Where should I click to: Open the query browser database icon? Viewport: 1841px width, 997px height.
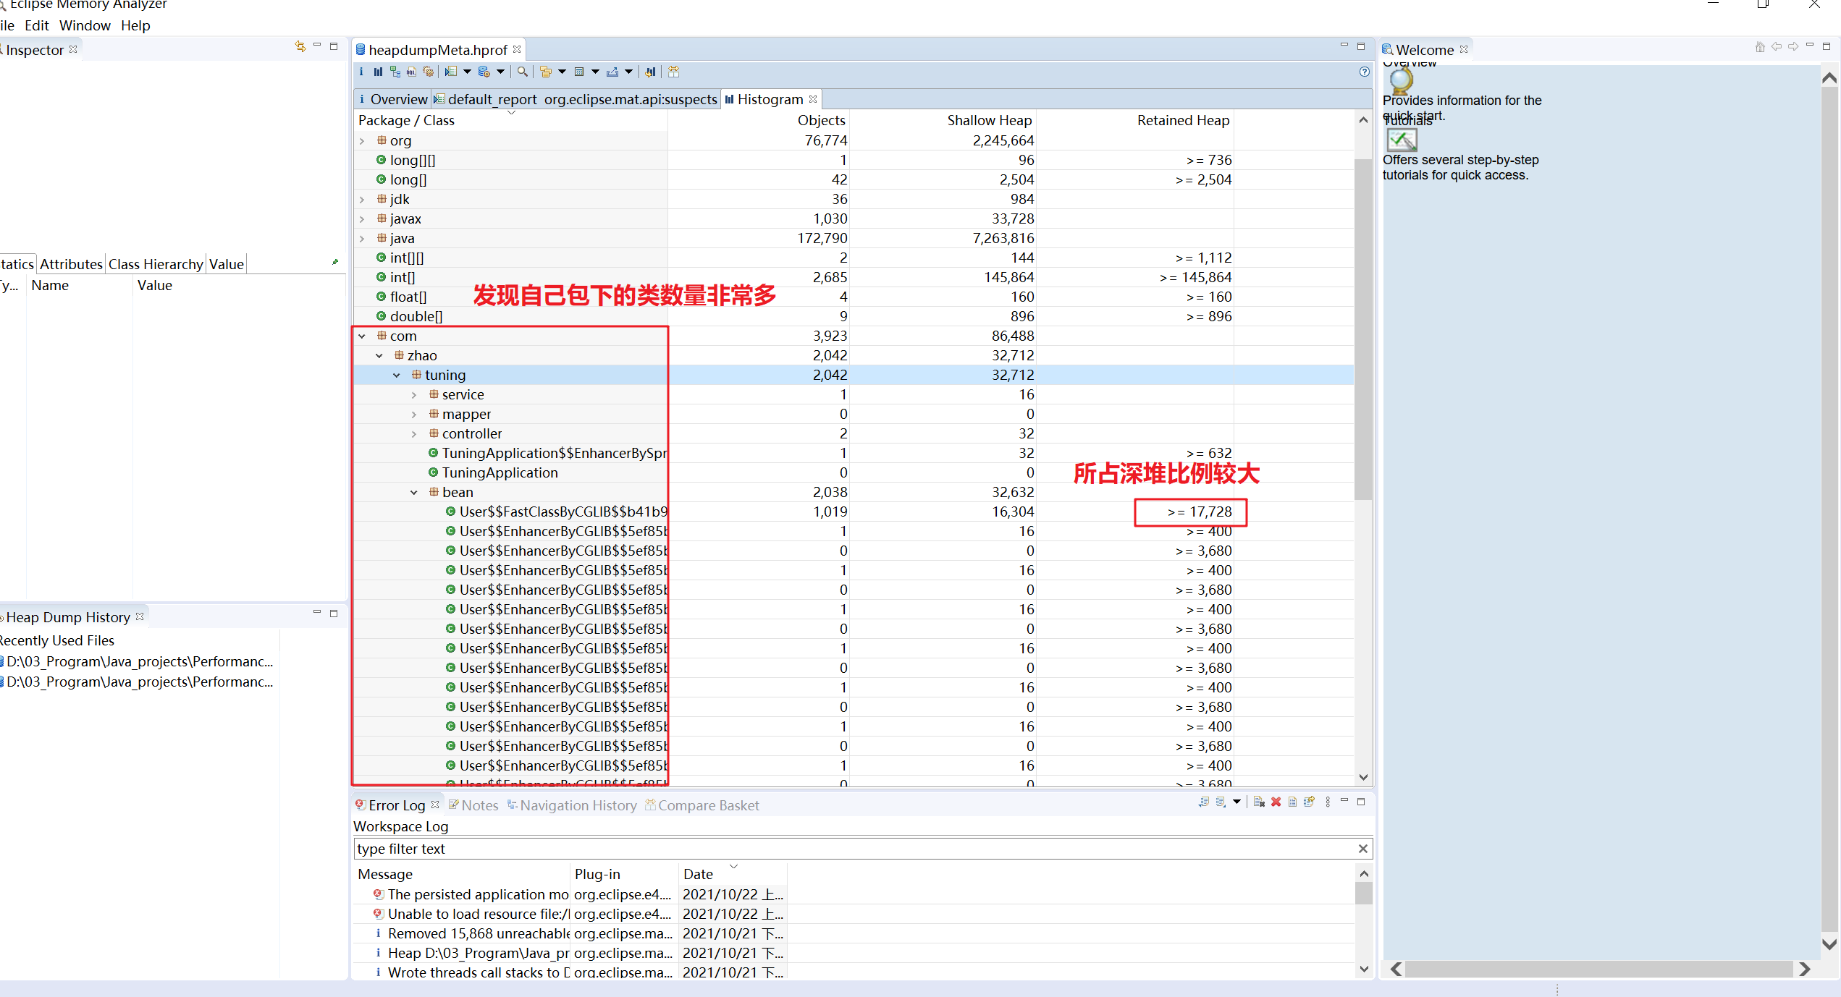coord(484,72)
